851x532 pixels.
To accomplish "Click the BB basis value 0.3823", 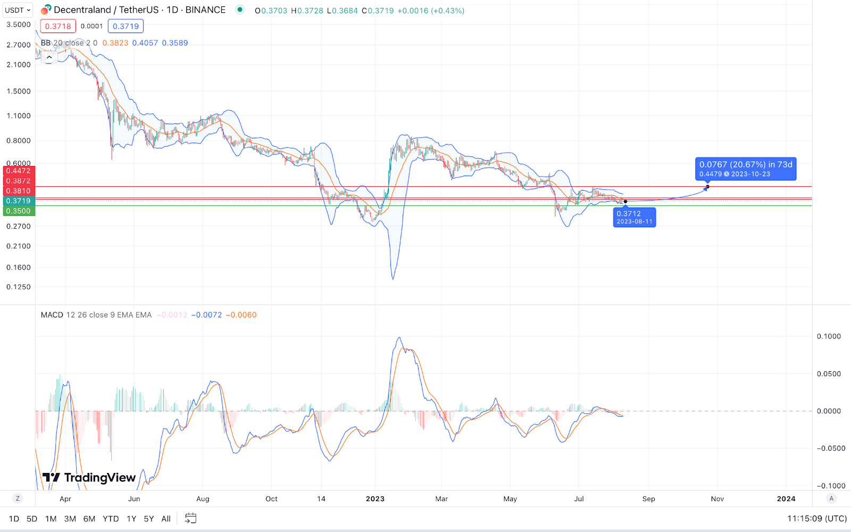I will click(115, 43).
